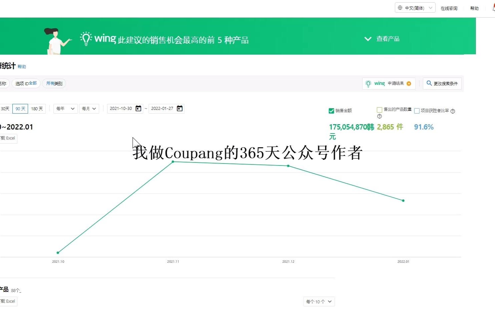Download Excel button in products section
The height and width of the screenshot is (309, 495).
(8, 301)
